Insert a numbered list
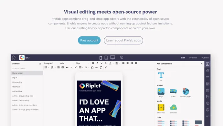This screenshot has height=126, width=223. (x=52, y=67)
